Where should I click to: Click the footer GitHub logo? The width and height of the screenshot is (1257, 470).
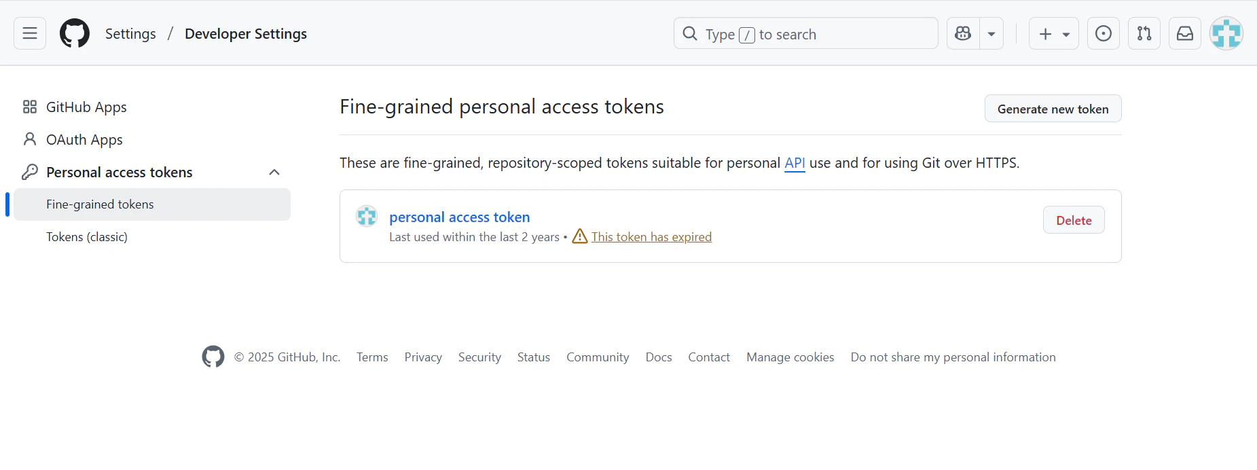(213, 357)
